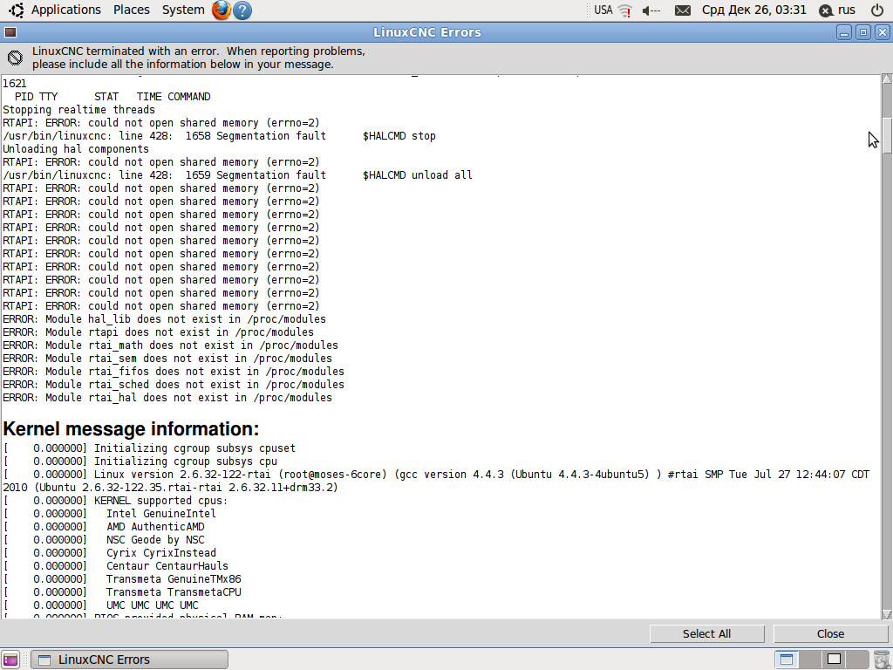Click the 'Initializing cgroup subsys cpu' line
This screenshot has width=893, height=670.
tap(140, 461)
